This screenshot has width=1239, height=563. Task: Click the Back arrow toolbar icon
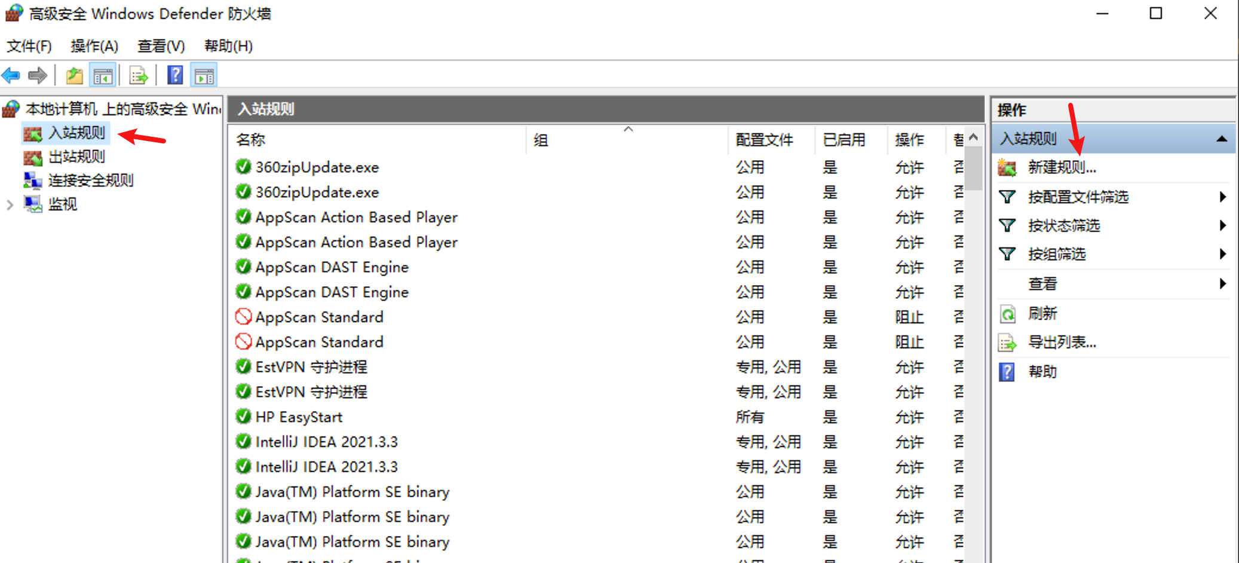(x=11, y=75)
